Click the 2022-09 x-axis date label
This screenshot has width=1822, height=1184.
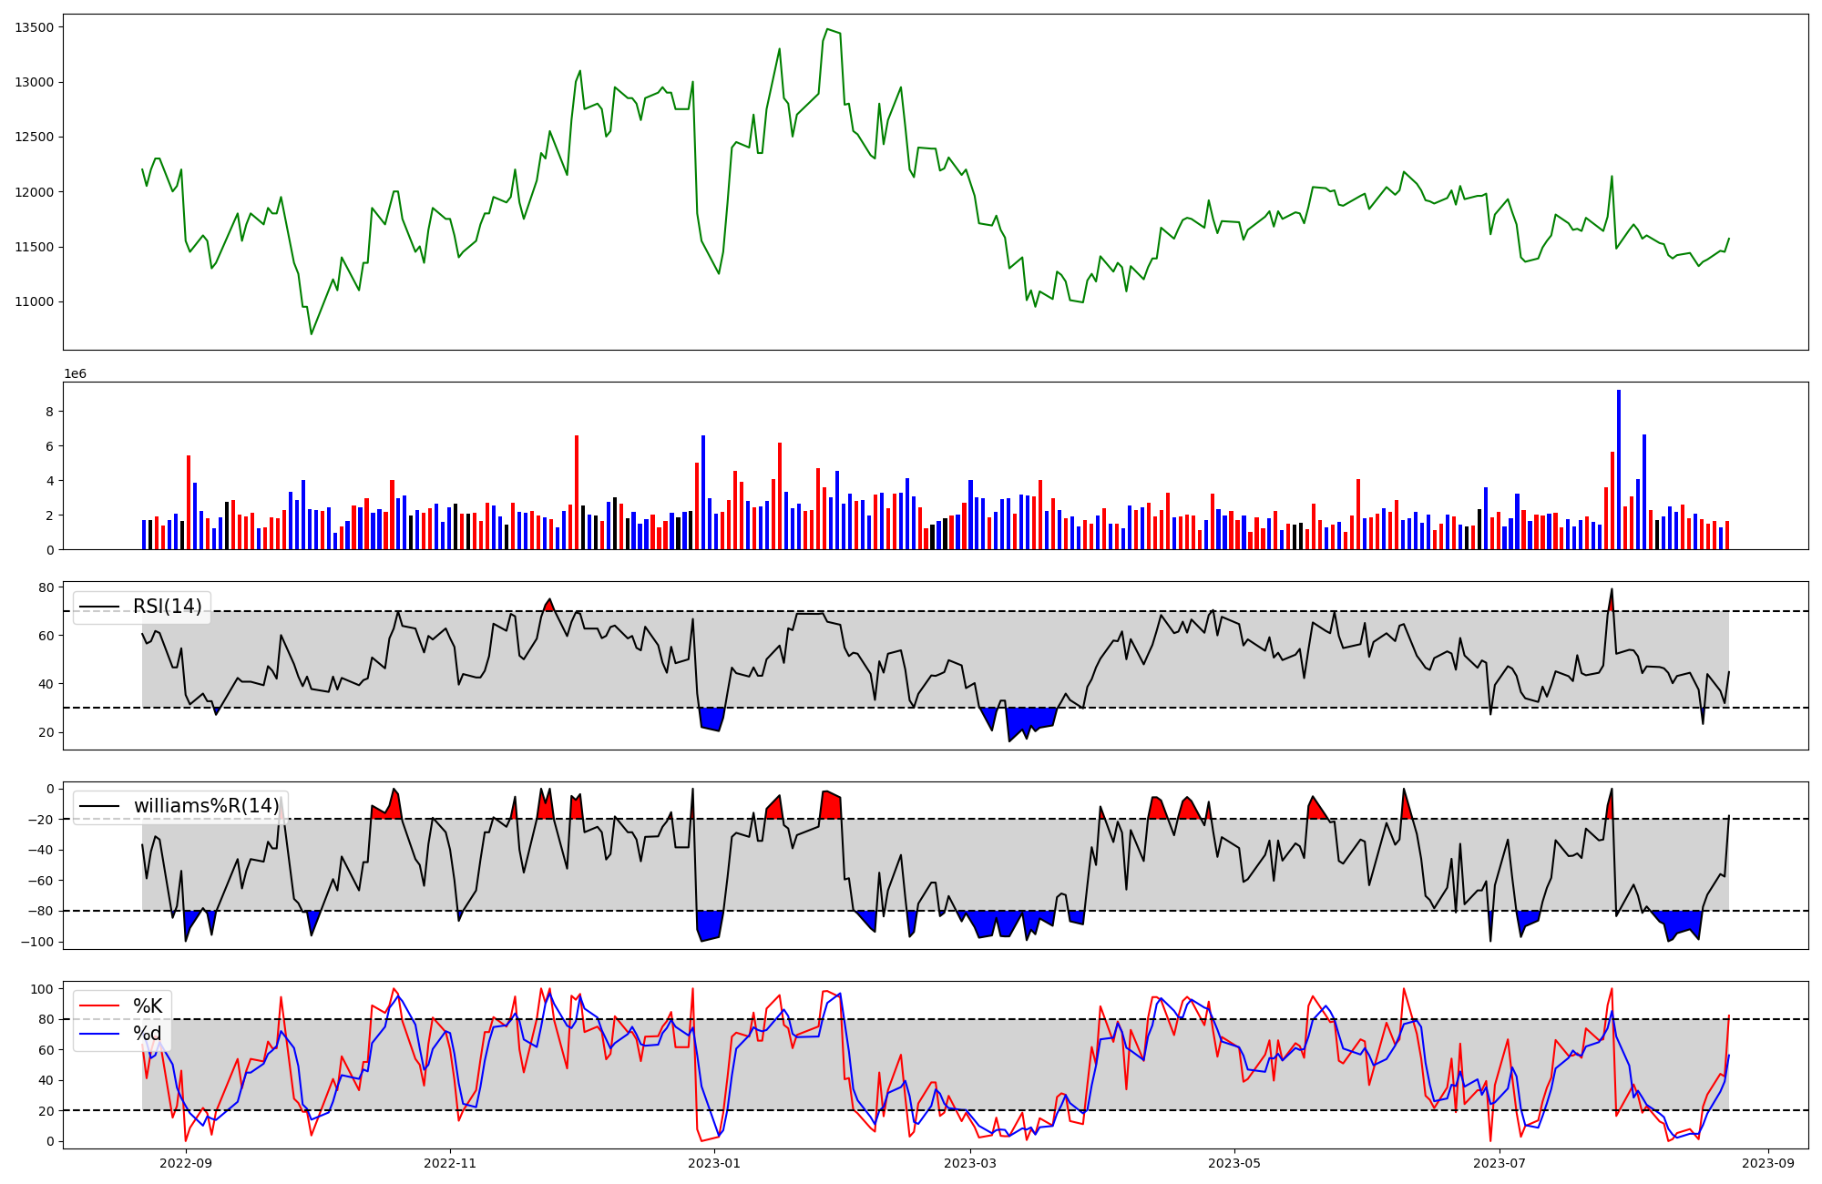[x=186, y=1163]
